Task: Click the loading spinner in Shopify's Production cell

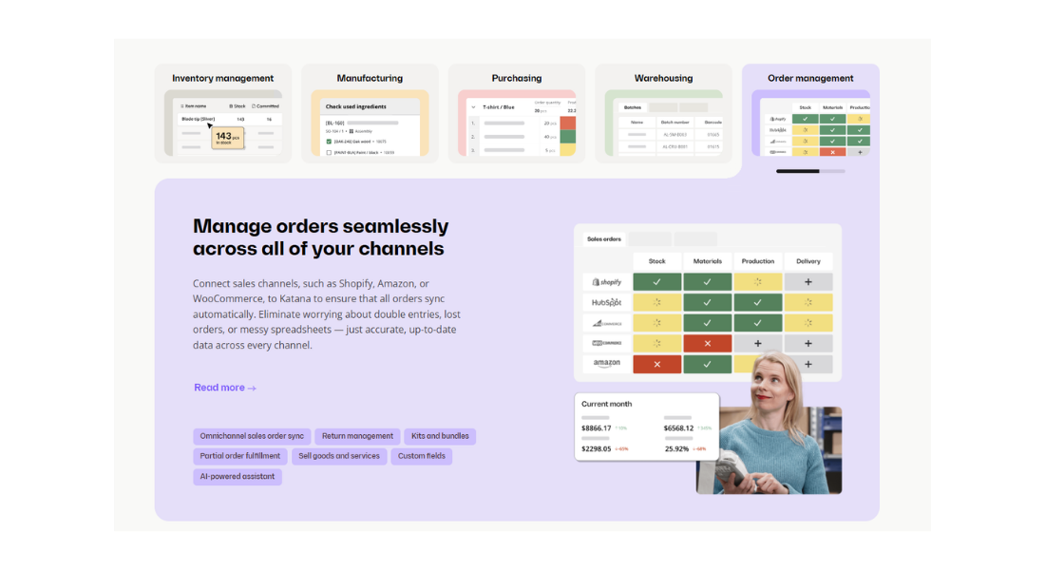Action: [x=757, y=282]
